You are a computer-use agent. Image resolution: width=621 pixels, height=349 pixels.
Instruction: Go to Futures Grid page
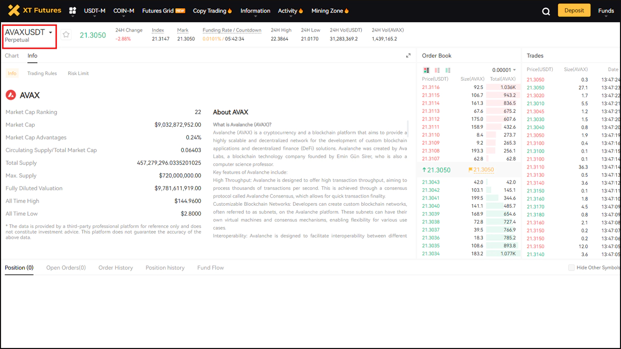[x=164, y=11]
